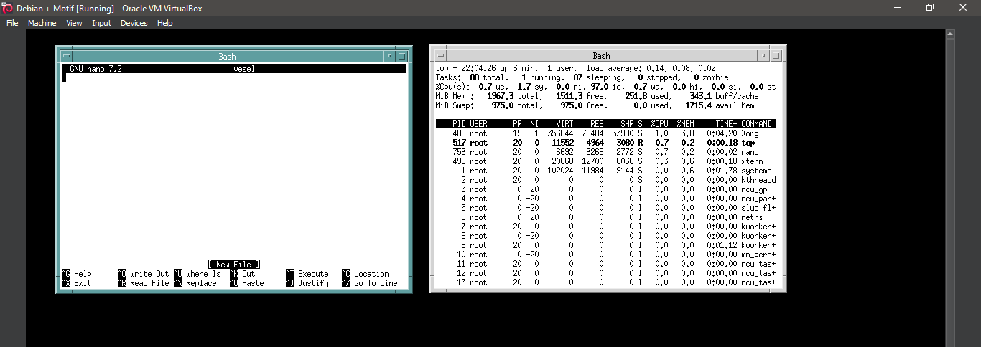981x347 pixels.
Task: Click the slub_fl+ process row
Action: (605, 208)
